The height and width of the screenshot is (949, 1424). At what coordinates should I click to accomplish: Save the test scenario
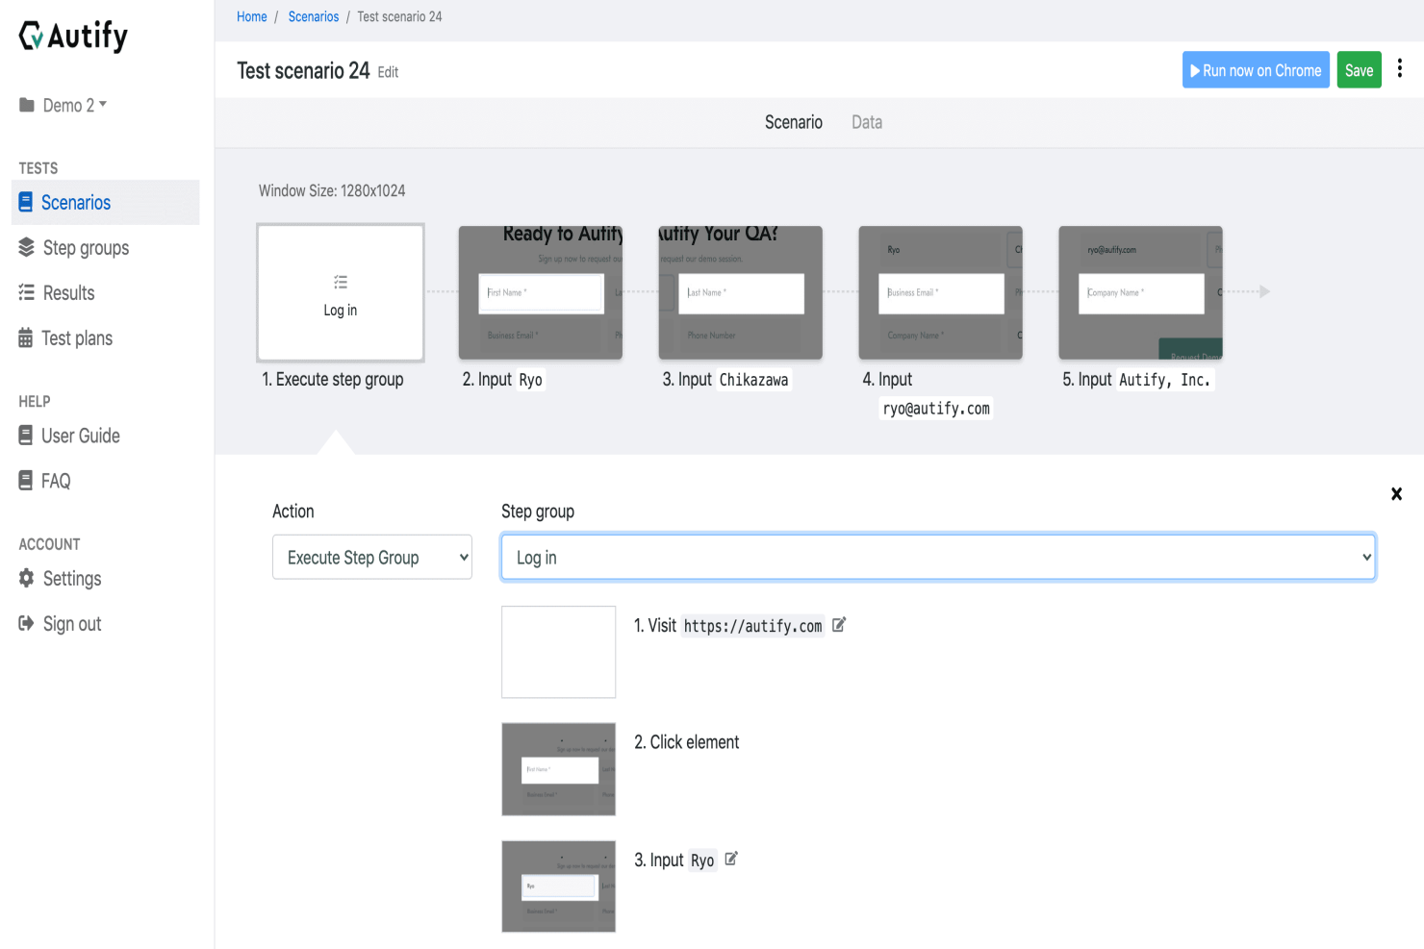pos(1359,69)
